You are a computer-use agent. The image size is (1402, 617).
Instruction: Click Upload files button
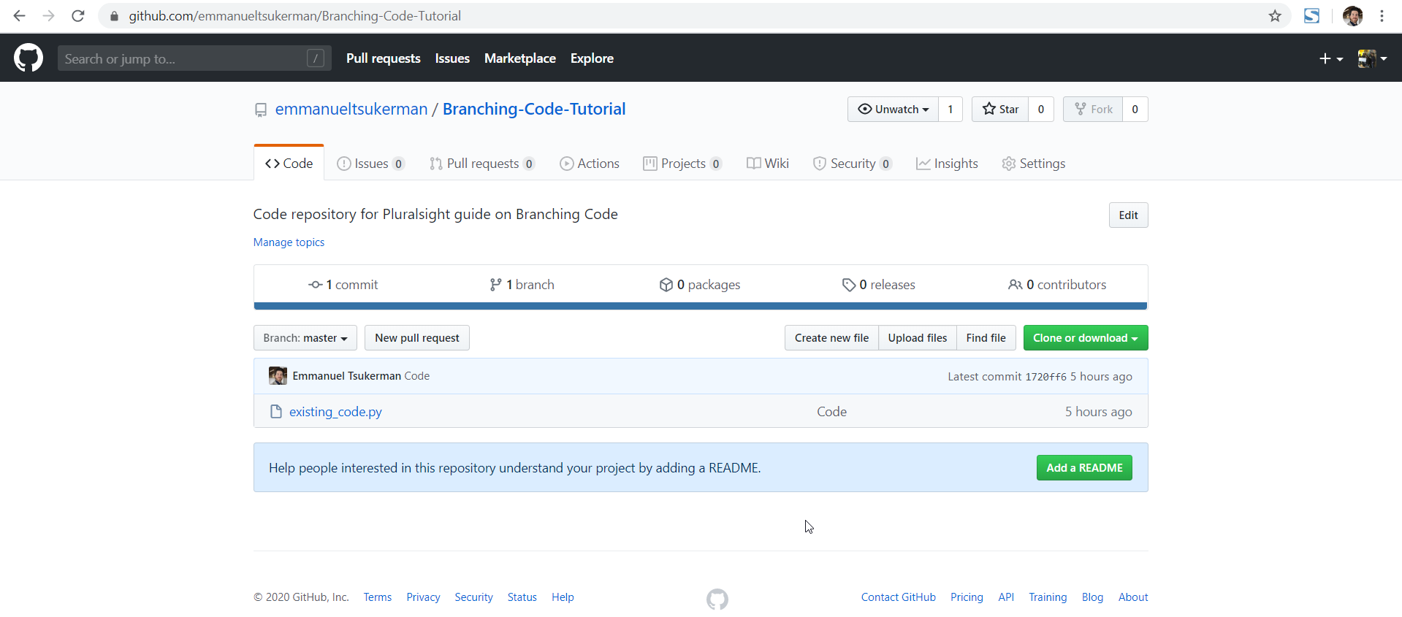pyautogui.click(x=918, y=338)
